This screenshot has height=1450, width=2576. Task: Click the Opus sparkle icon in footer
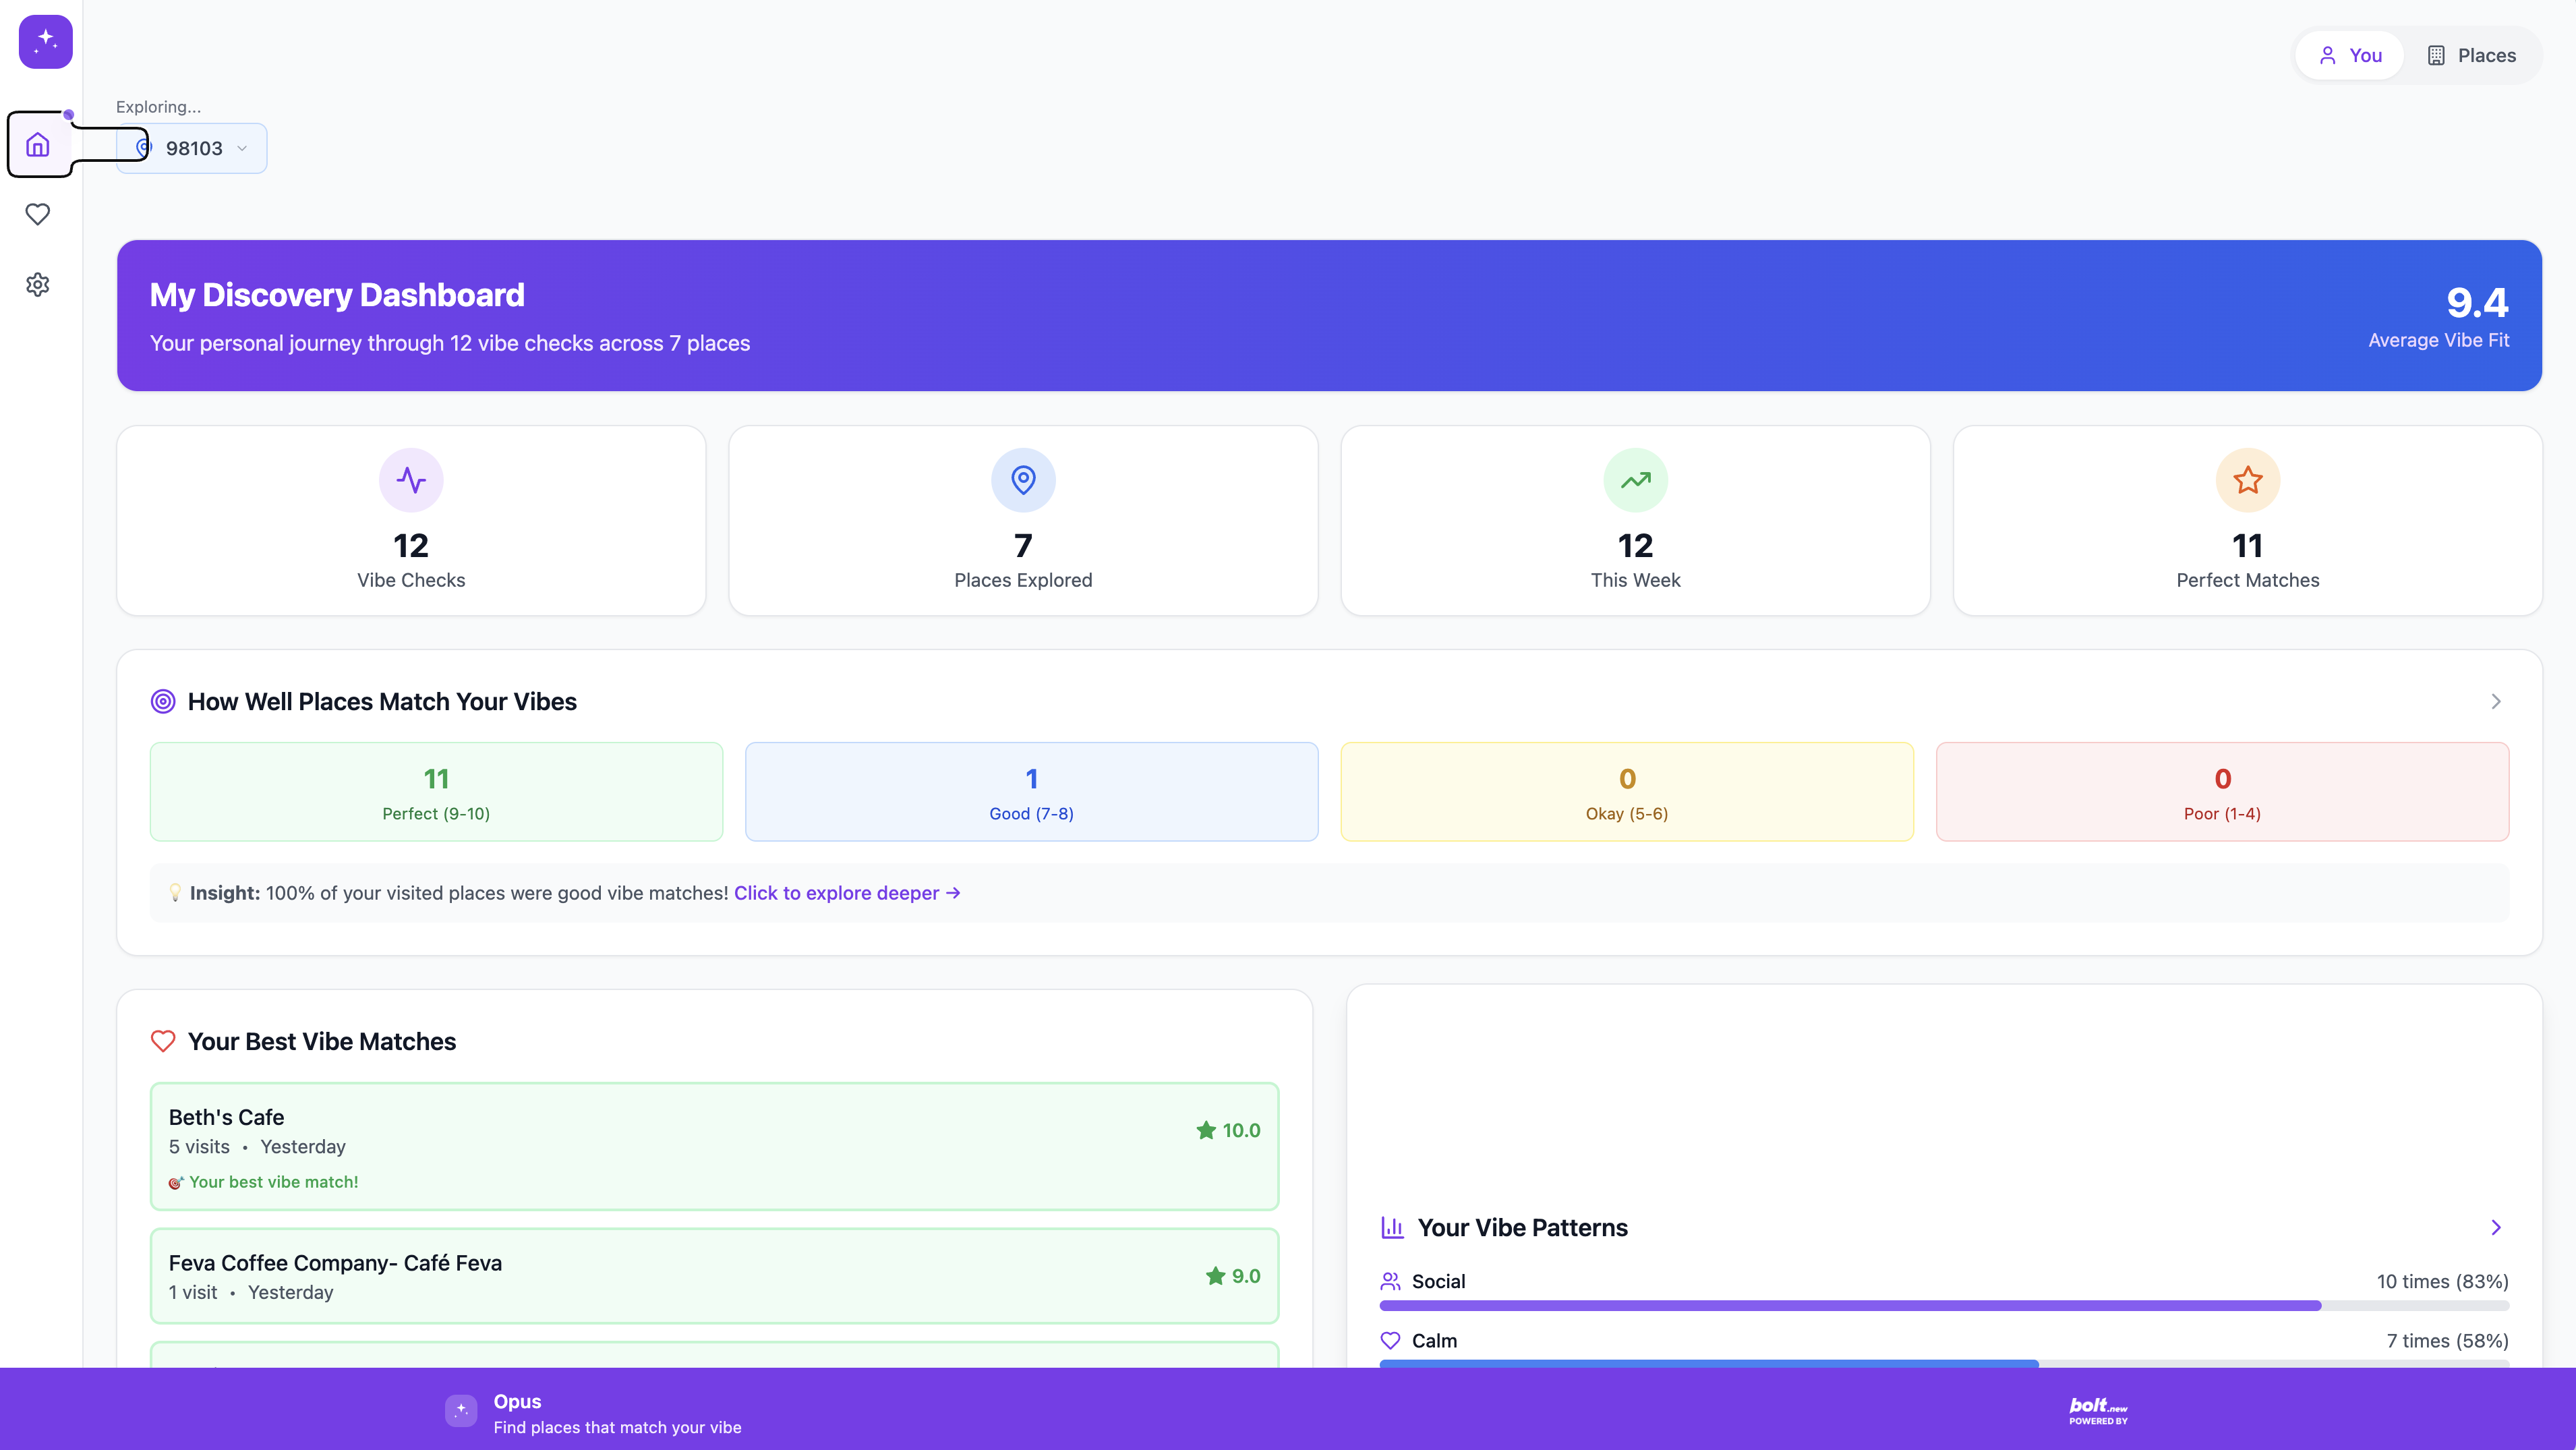(461, 1410)
